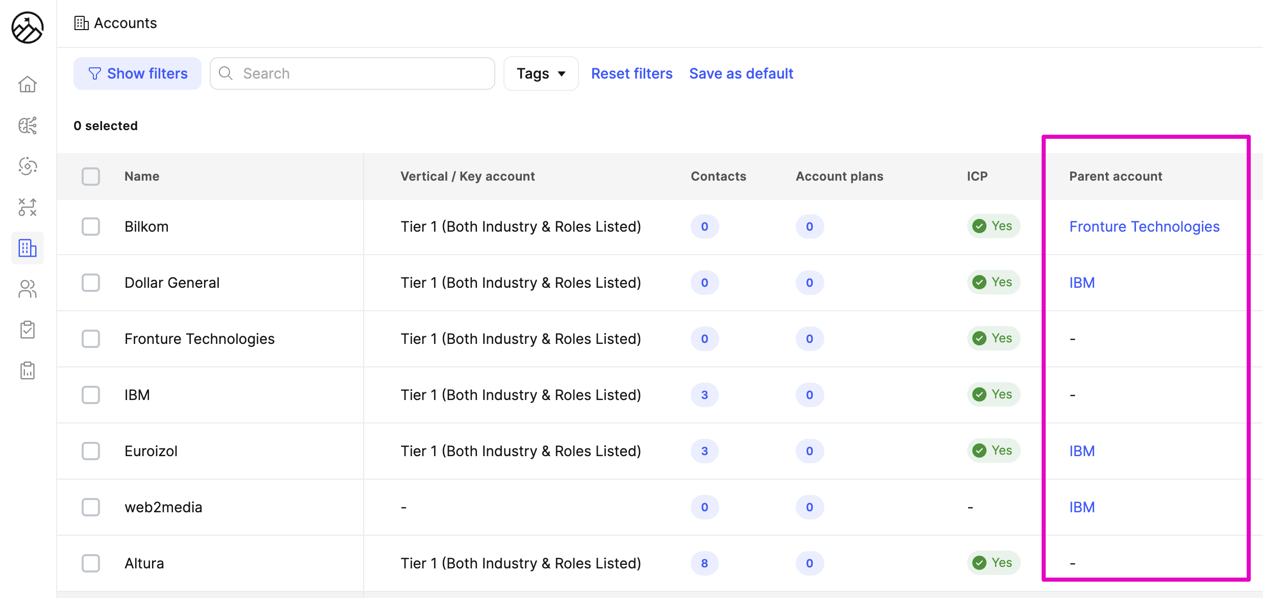Expand the Tags dropdown
This screenshot has height=598, width=1263.
541,73
